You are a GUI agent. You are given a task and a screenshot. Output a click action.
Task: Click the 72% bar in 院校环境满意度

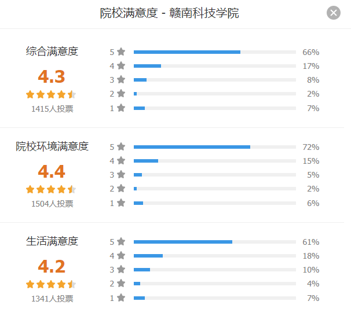coord(215,147)
